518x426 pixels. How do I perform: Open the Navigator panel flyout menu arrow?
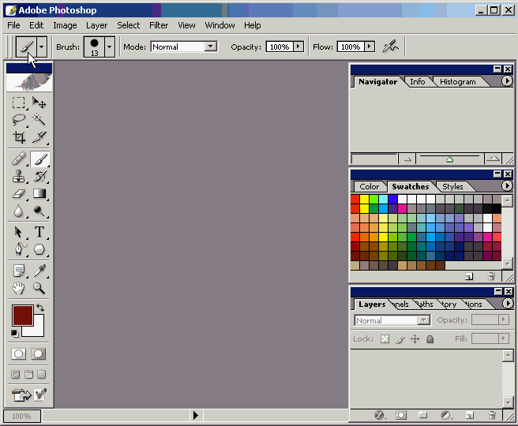coord(507,81)
